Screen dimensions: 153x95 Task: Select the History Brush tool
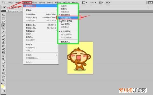(x=3, y=46)
